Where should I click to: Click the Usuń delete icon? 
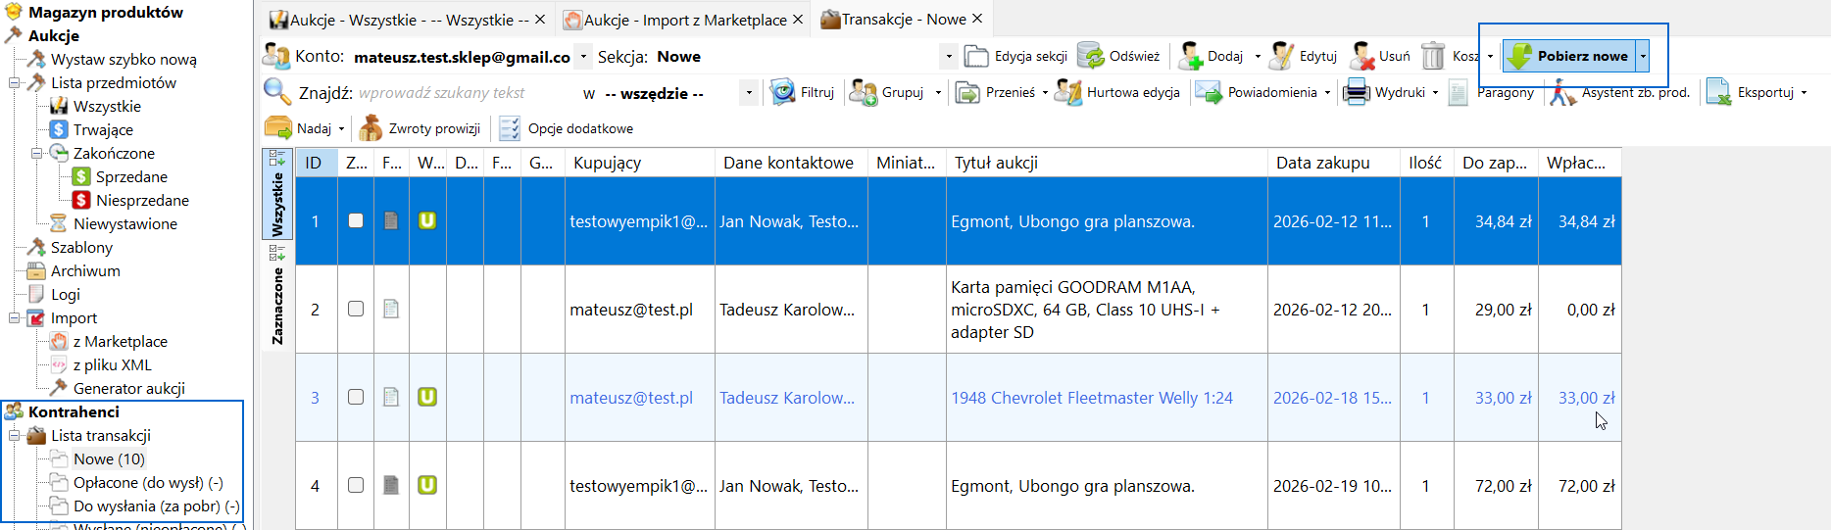1362,56
